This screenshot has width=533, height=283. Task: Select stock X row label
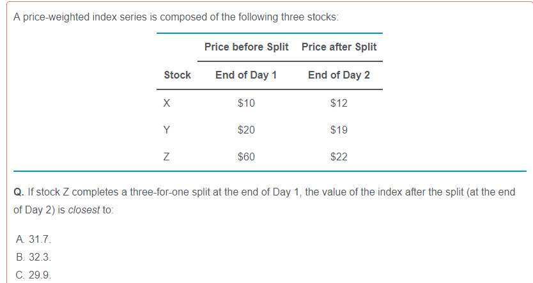(x=167, y=103)
